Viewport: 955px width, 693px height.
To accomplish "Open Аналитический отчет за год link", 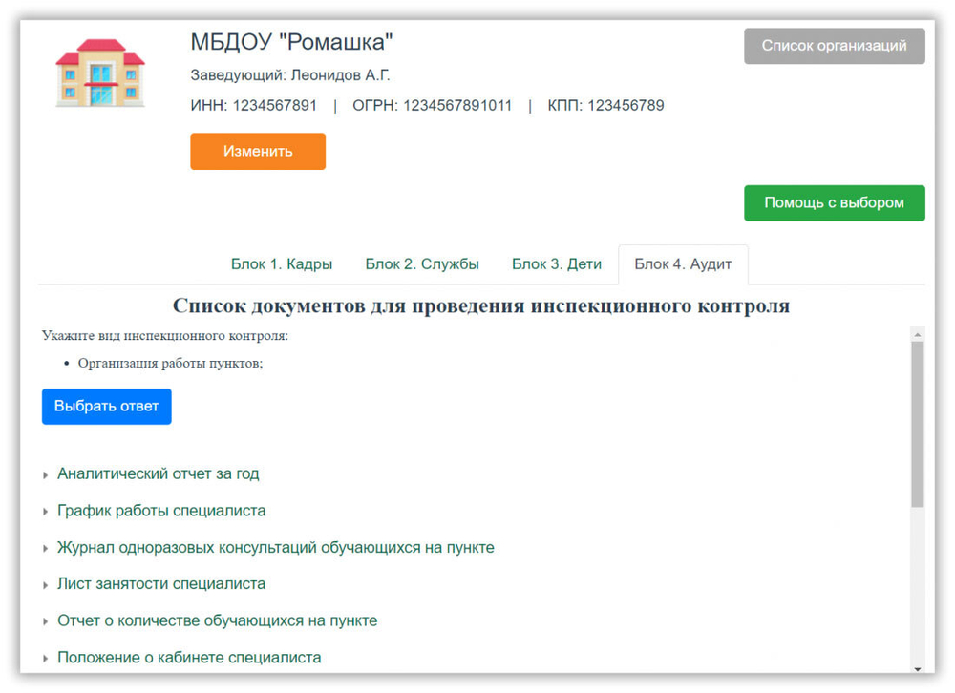I will (x=159, y=474).
